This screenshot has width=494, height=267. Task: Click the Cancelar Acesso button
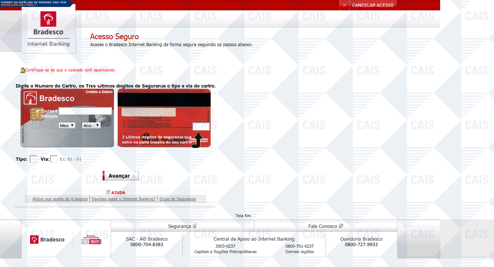coord(373,5)
